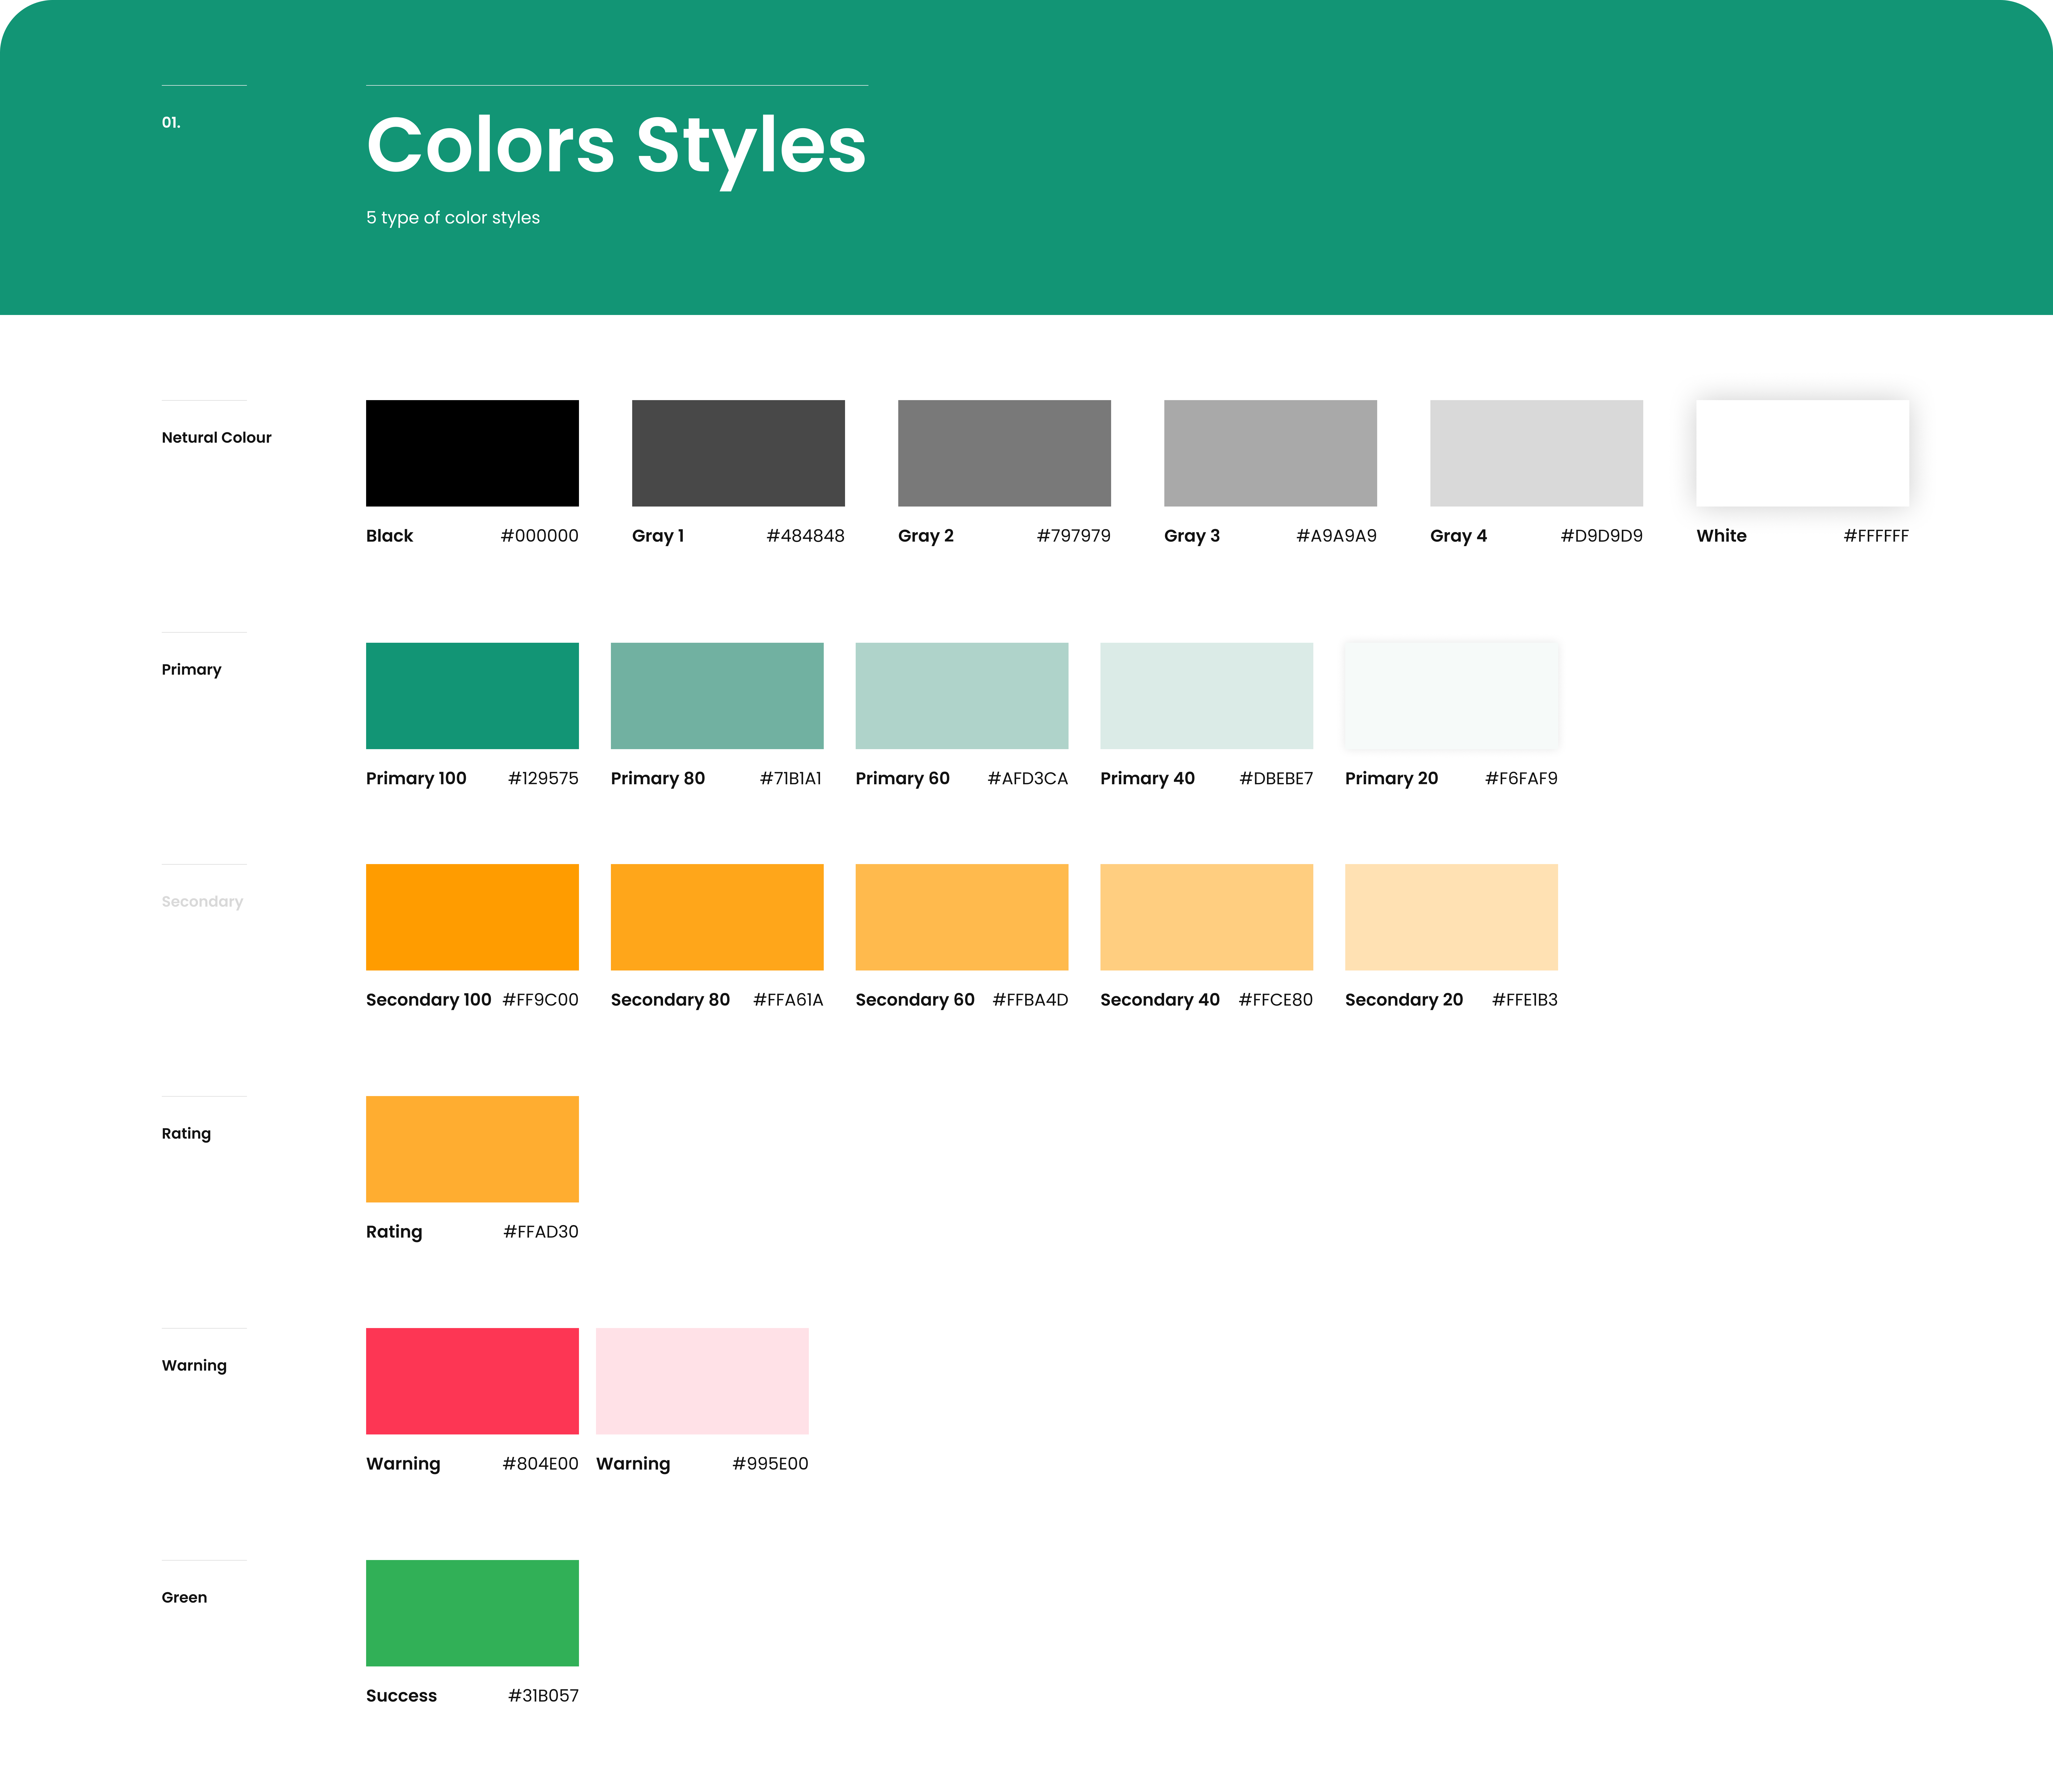Click the #71B1A1 hex code
Viewport: 2053px width, 1792px height.
[791, 779]
